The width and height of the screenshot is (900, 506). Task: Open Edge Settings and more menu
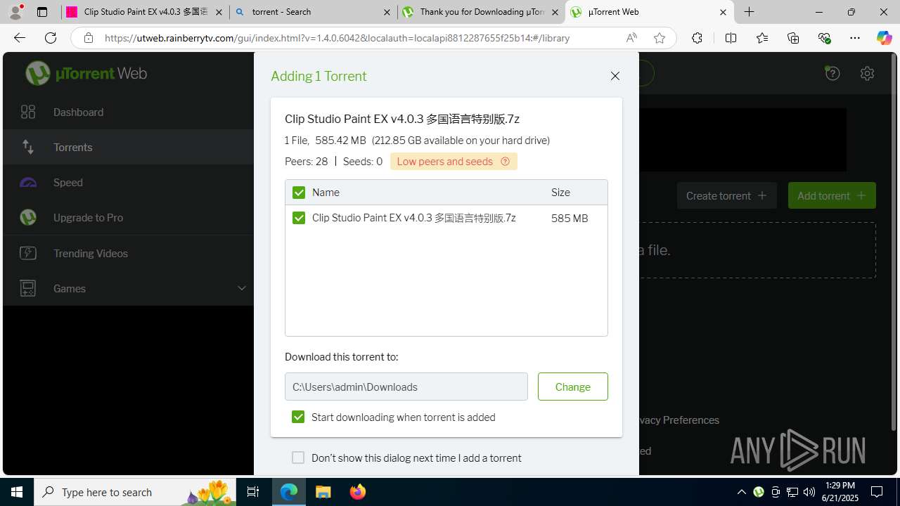pyautogui.click(x=855, y=38)
